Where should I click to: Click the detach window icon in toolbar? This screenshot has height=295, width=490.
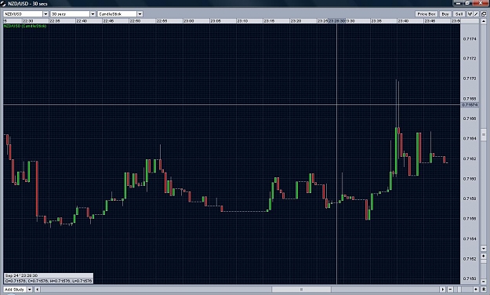(x=484, y=14)
